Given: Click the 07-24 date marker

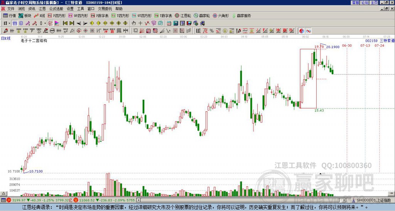Looking at the screenshot, I should click(x=379, y=45).
